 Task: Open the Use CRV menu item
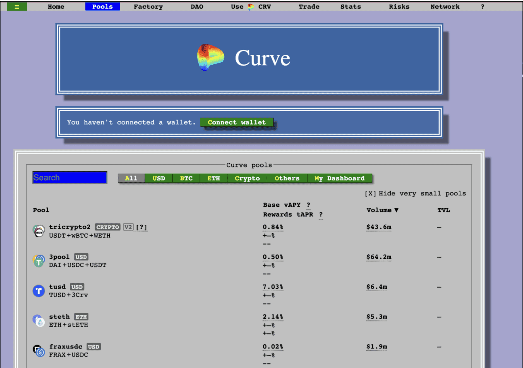(x=251, y=7)
